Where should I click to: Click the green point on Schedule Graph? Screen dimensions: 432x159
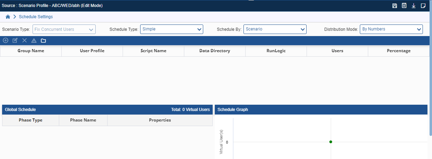pos(331,142)
